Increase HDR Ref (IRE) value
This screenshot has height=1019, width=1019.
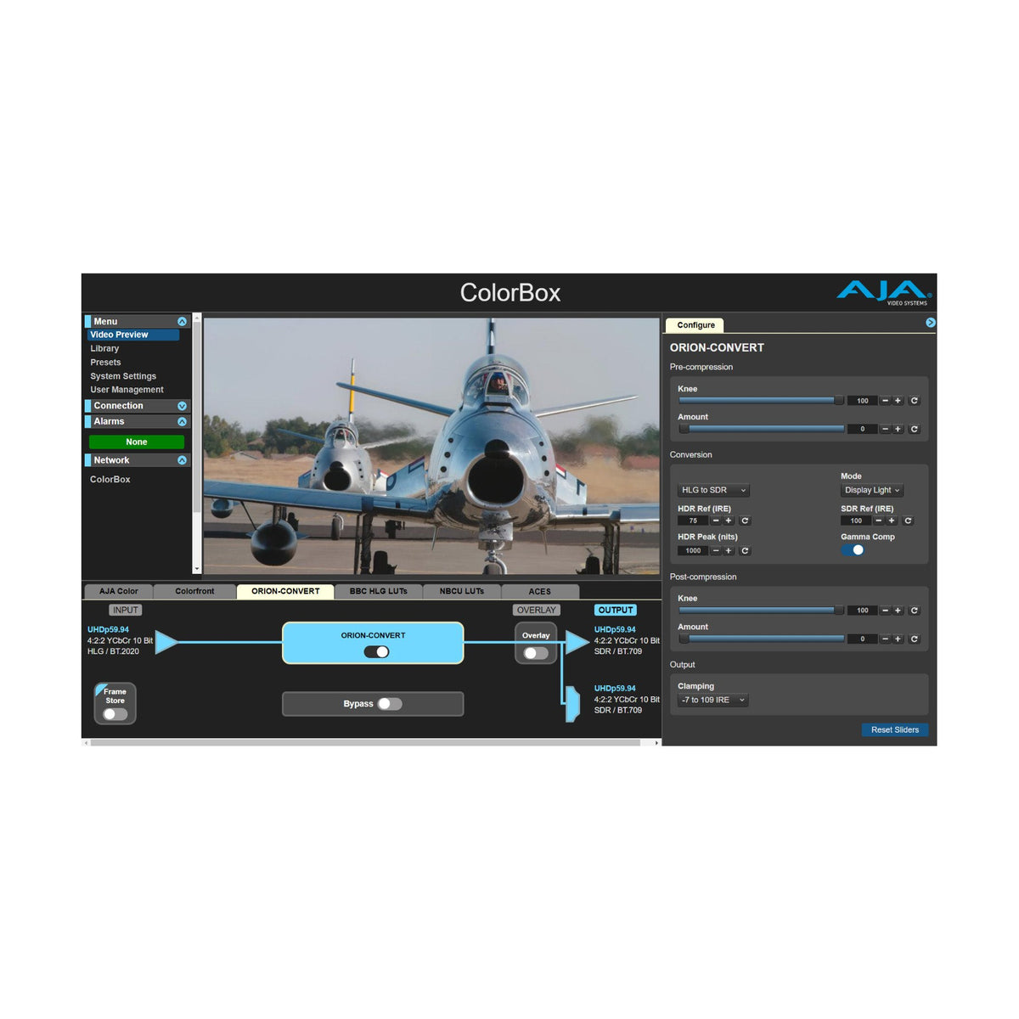(729, 521)
